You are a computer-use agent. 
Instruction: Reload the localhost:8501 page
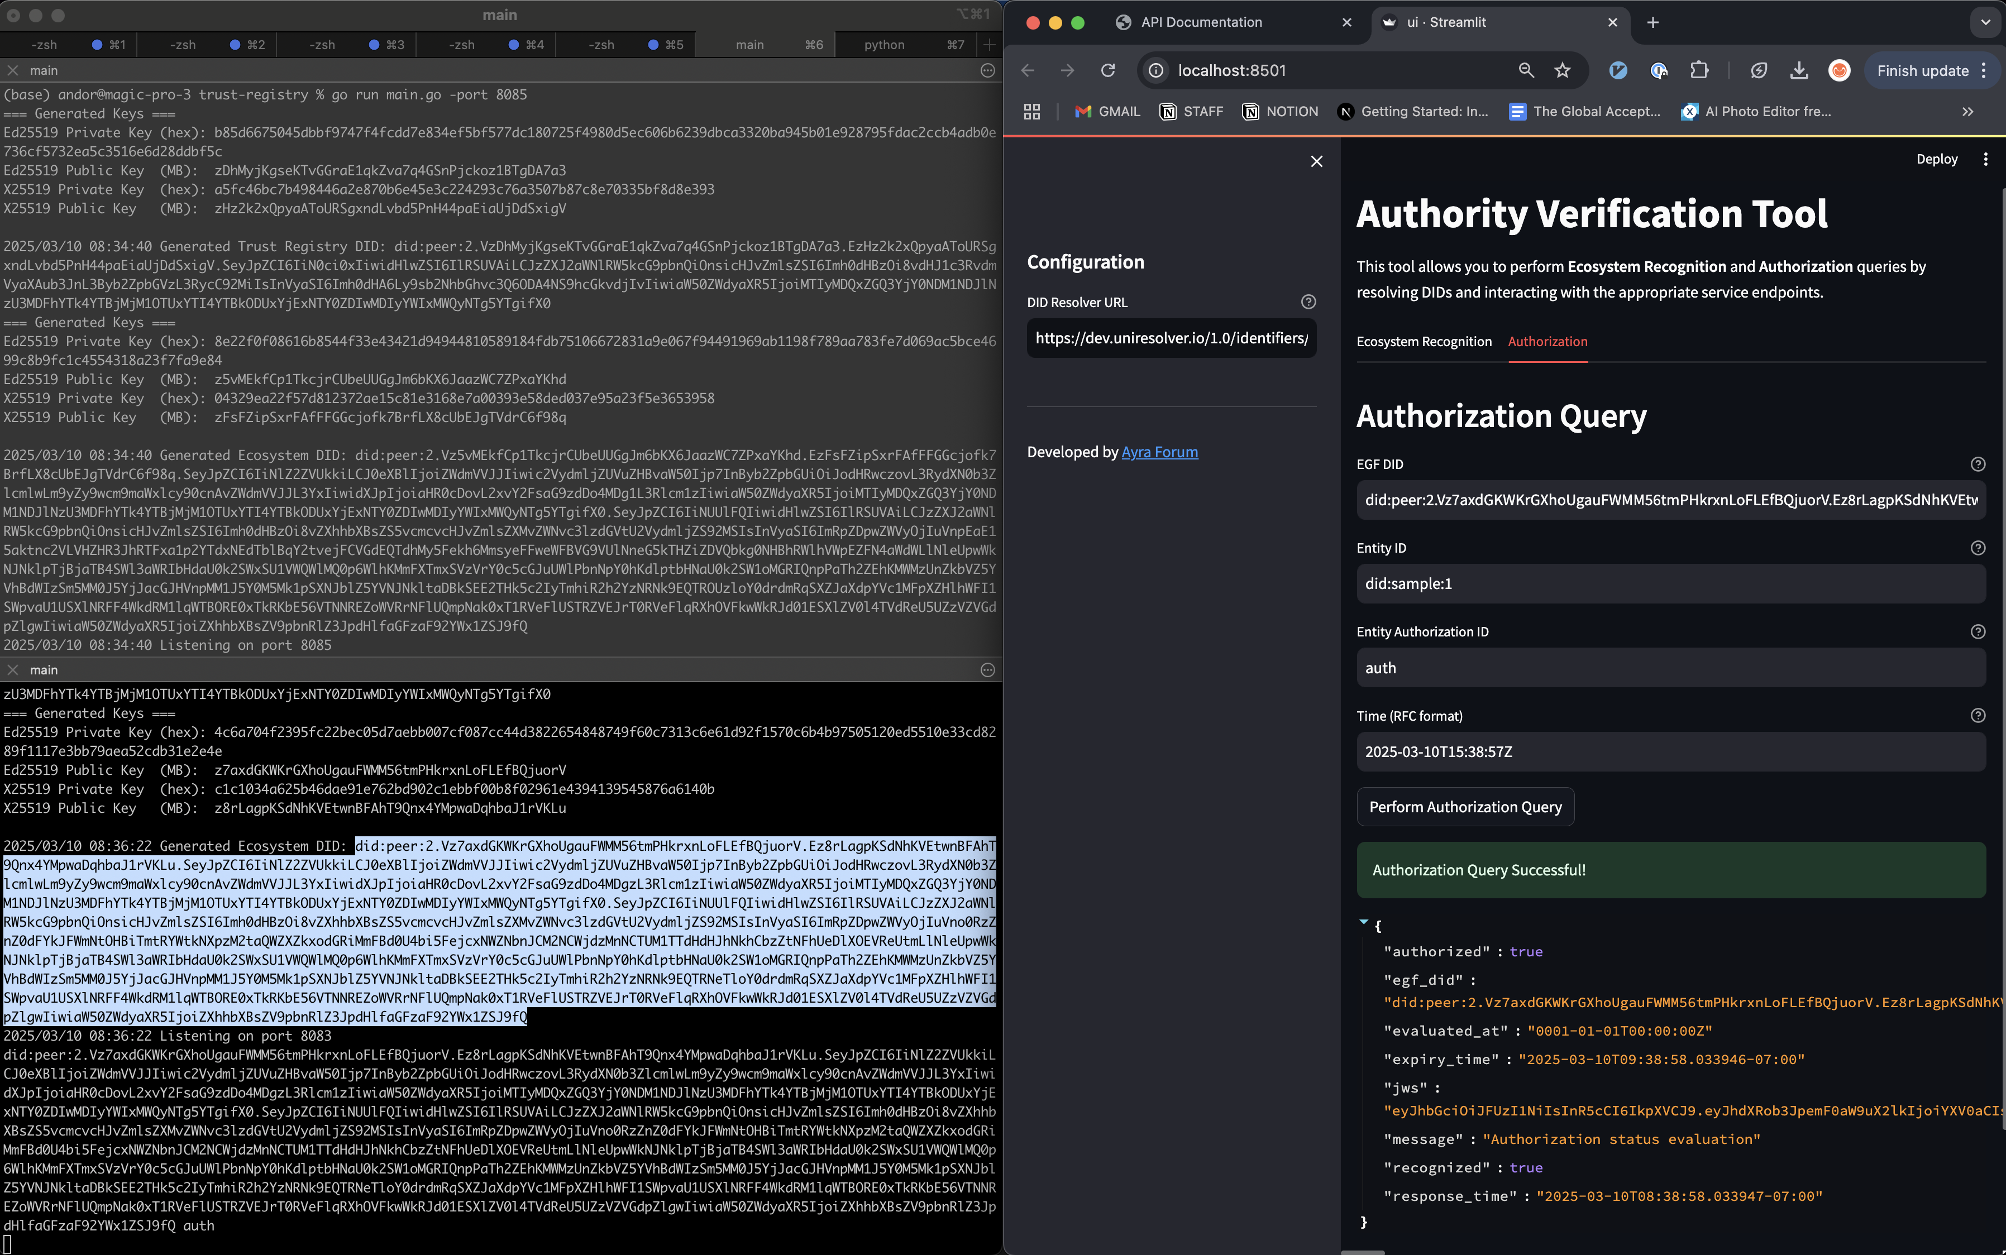1107,70
